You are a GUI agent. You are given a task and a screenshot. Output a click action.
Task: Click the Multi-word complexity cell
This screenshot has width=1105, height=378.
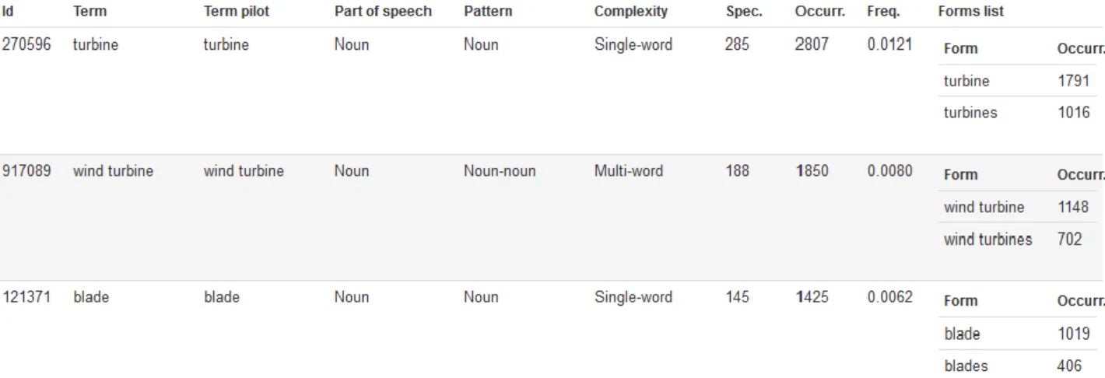pos(629,171)
